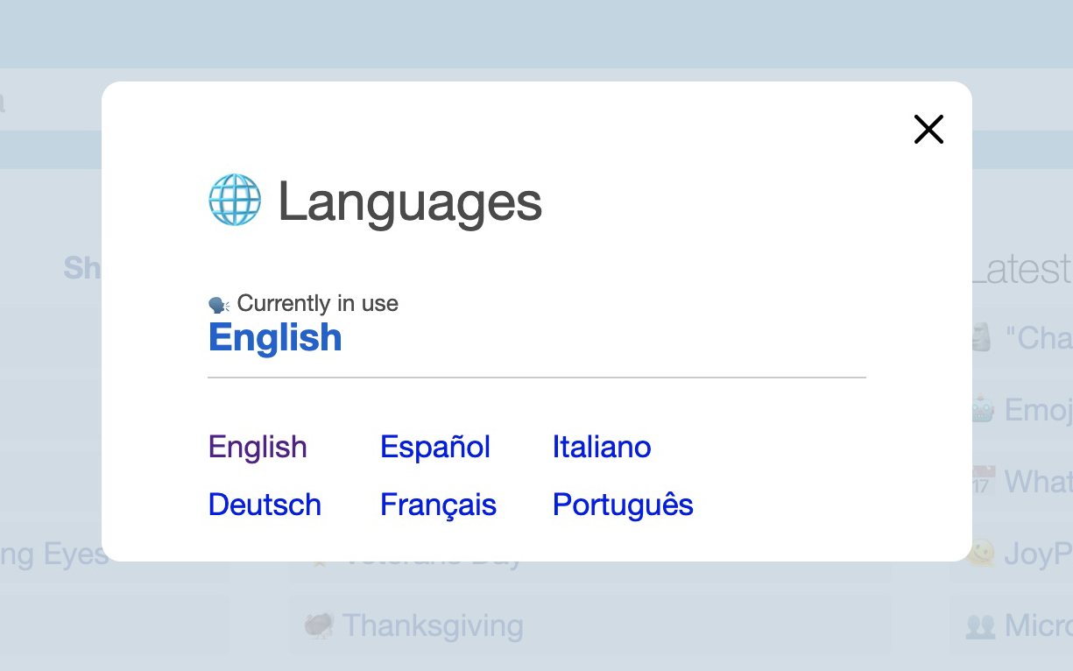Click the calendar emoji icon
This screenshot has height=671, width=1073.
[983, 481]
